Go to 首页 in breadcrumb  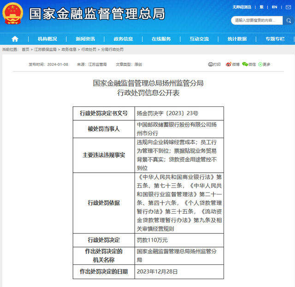(26, 49)
